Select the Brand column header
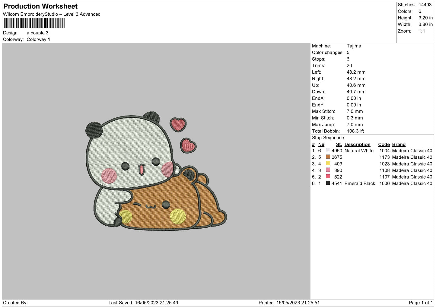436x308 pixels. [399, 144]
